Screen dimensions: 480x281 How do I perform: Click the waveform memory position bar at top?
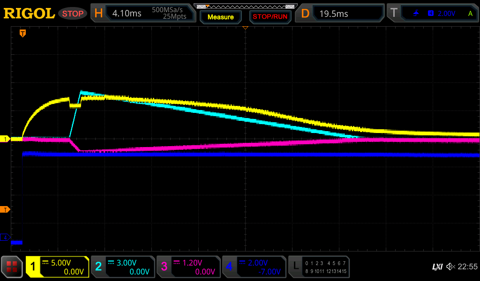tap(245, 7)
